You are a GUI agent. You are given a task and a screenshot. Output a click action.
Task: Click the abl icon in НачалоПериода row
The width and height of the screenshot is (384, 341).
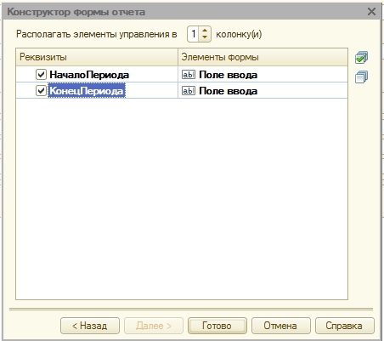[x=189, y=75]
